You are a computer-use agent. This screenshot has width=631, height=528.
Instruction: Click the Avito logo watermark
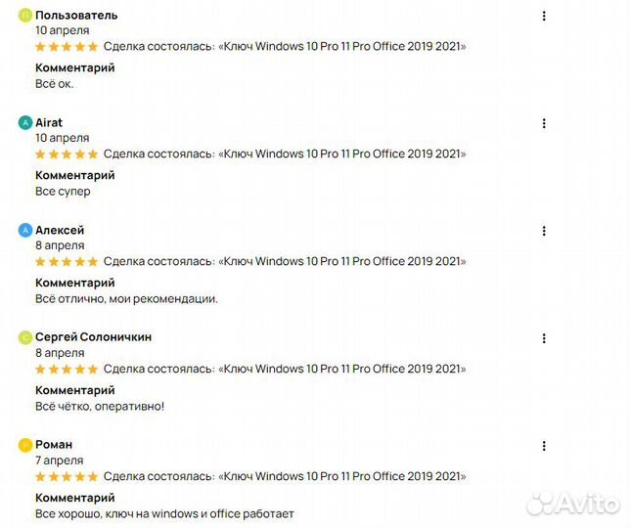click(x=572, y=504)
